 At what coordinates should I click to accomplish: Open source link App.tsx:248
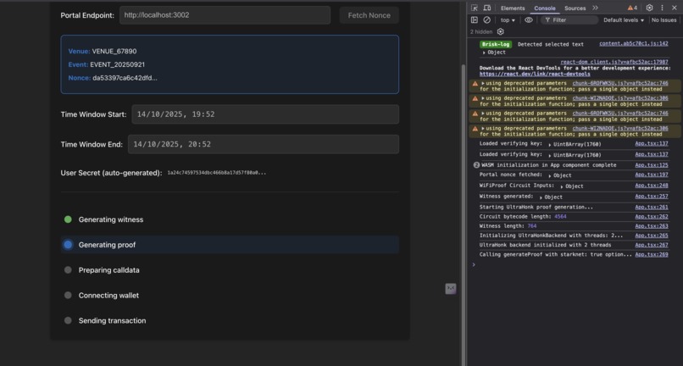point(651,186)
